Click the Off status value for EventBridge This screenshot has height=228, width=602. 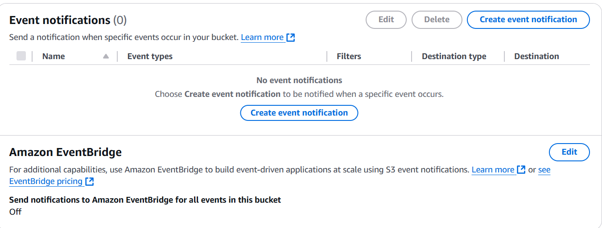tap(15, 212)
